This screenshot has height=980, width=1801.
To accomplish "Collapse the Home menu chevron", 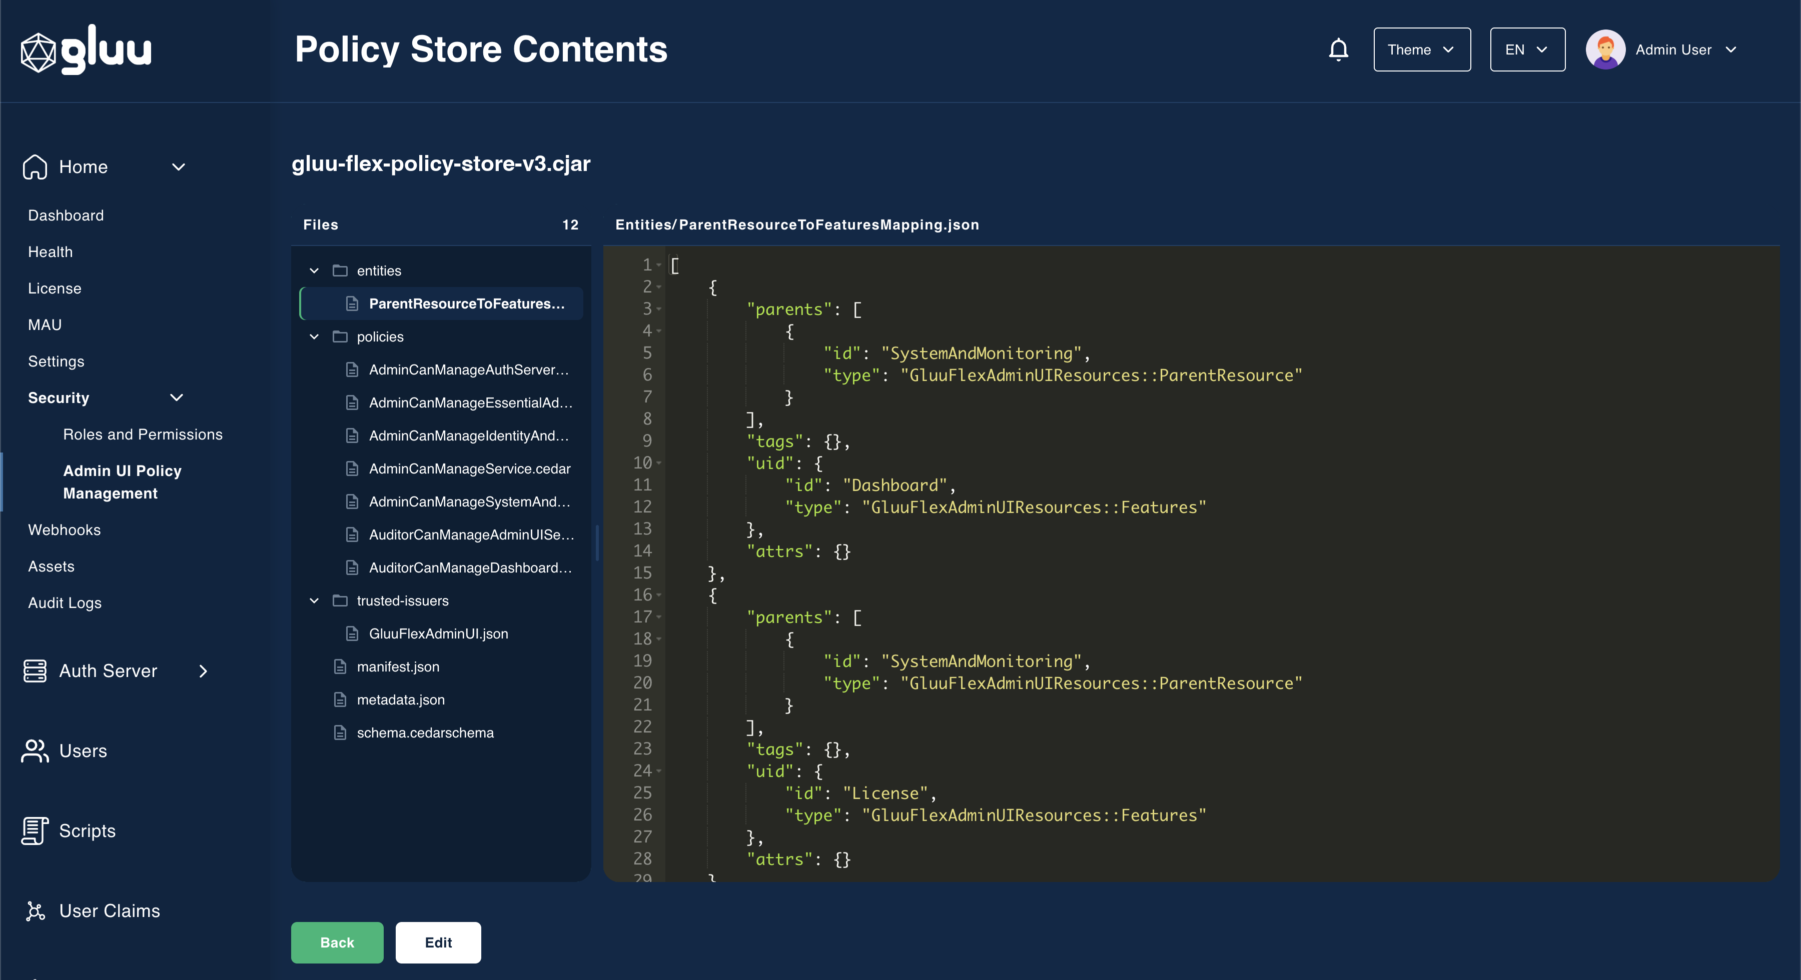I will [x=178, y=167].
